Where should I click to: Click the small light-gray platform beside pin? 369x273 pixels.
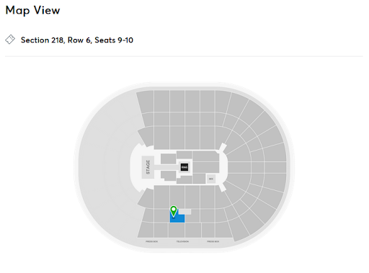coord(184,212)
